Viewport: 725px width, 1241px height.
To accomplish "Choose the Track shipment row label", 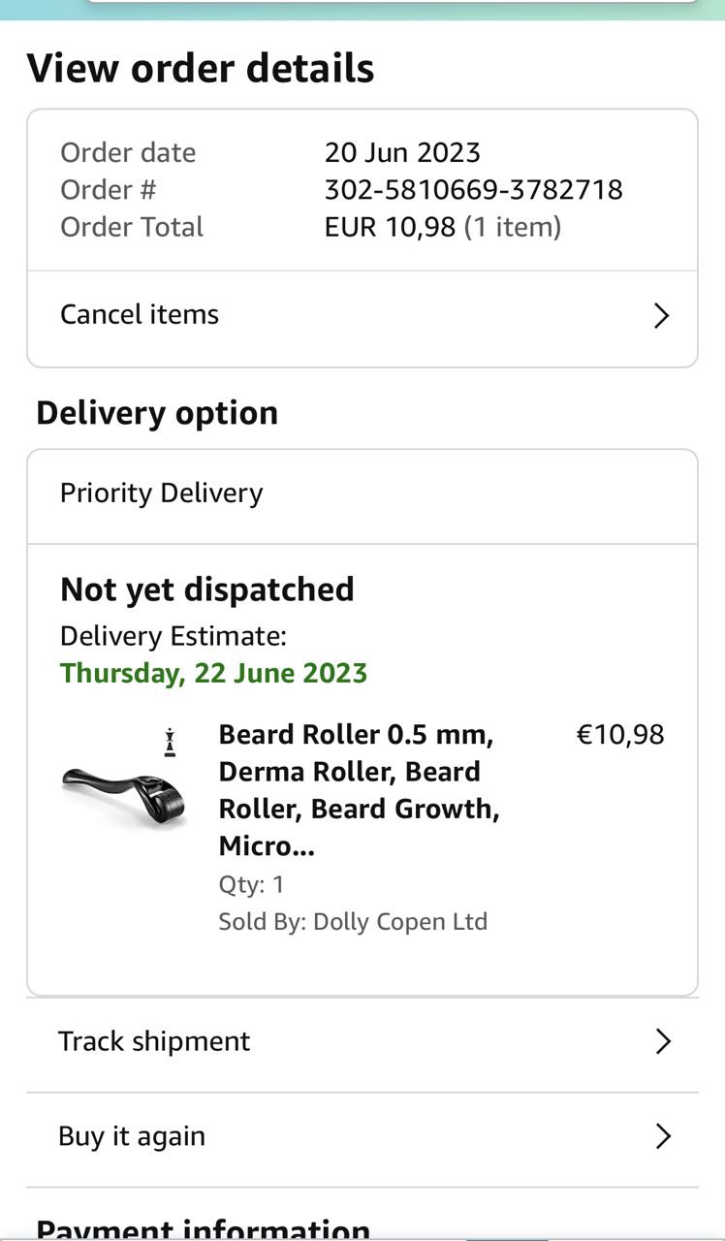I will (x=154, y=1041).
